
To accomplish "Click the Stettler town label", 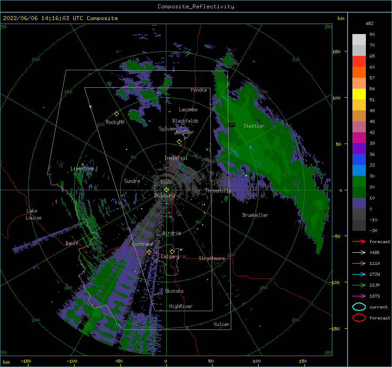I will [x=254, y=126].
